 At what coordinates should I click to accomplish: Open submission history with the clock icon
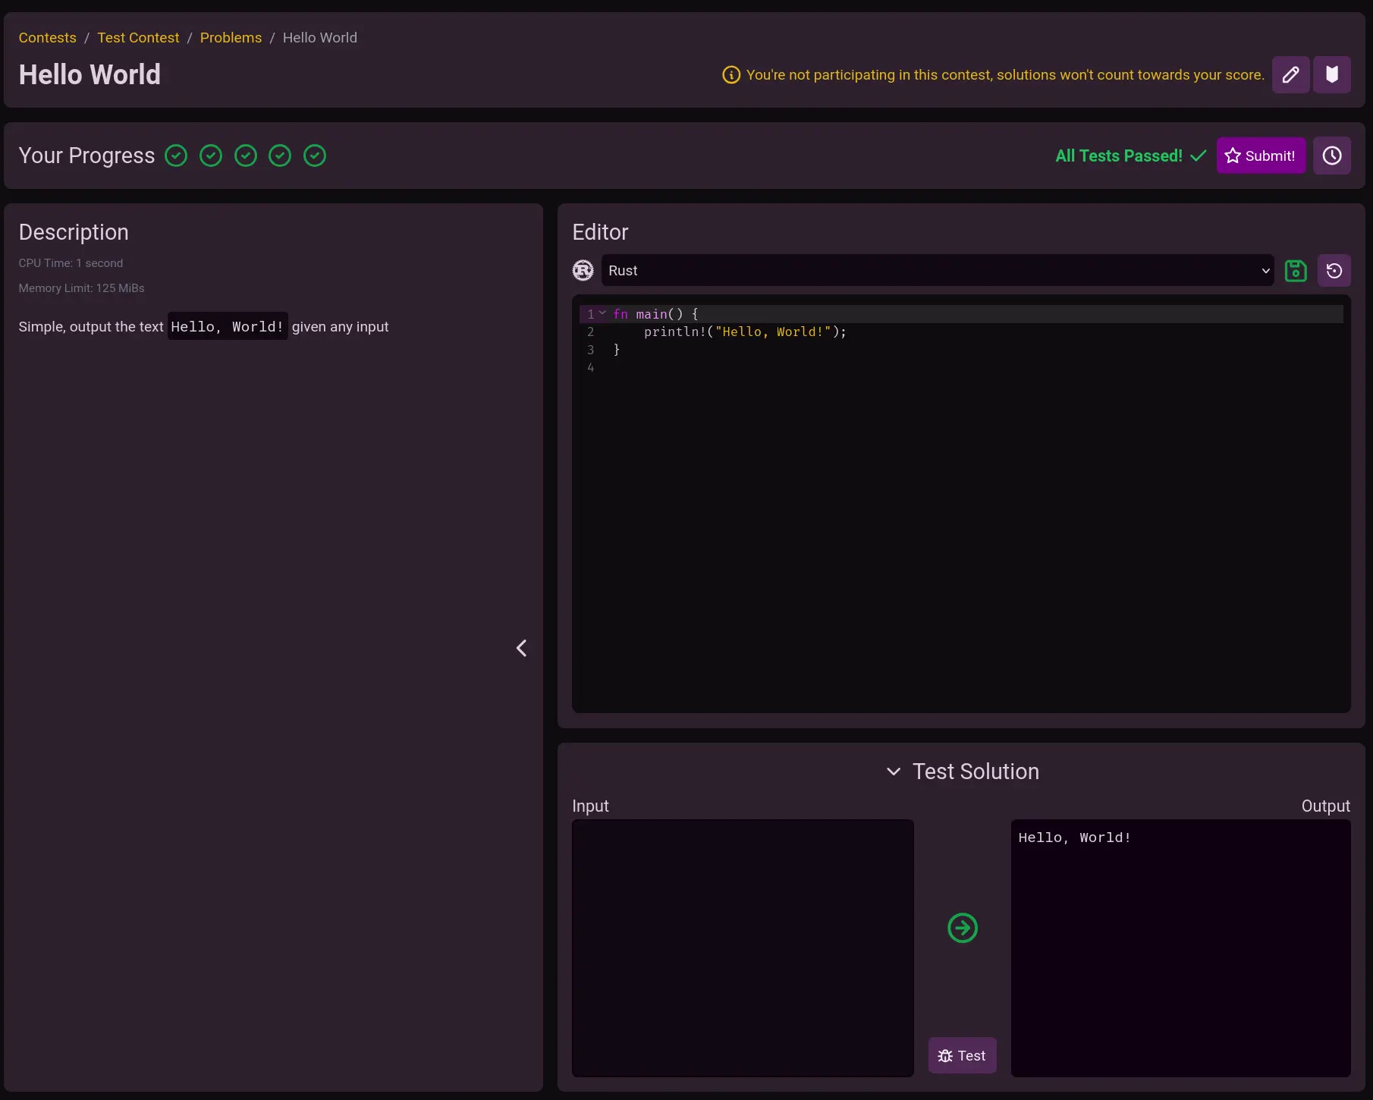(x=1331, y=156)
